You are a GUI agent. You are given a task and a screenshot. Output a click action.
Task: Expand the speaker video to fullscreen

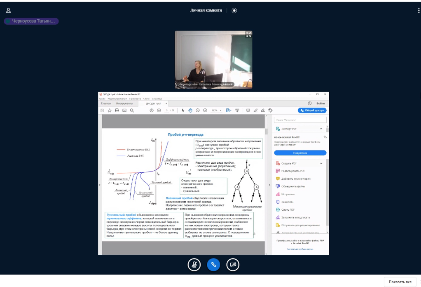249,34
